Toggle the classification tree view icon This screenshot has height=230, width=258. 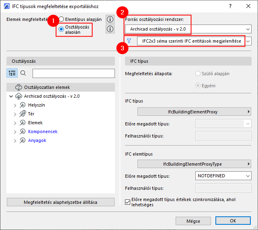click(12, 73)
